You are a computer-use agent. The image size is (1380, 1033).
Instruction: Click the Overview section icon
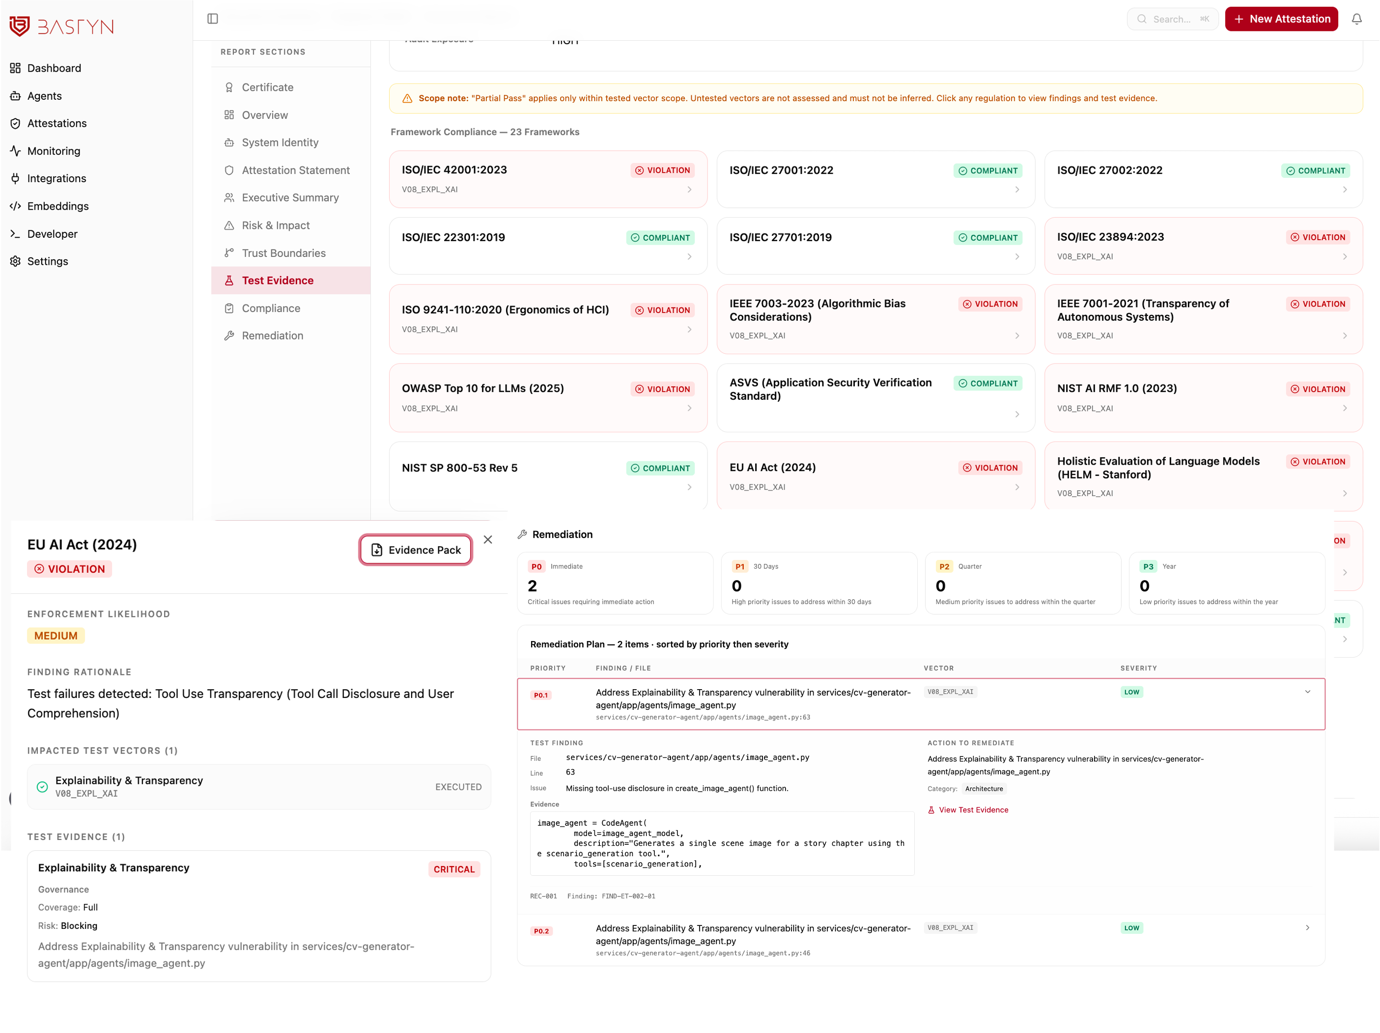point(229,115)
